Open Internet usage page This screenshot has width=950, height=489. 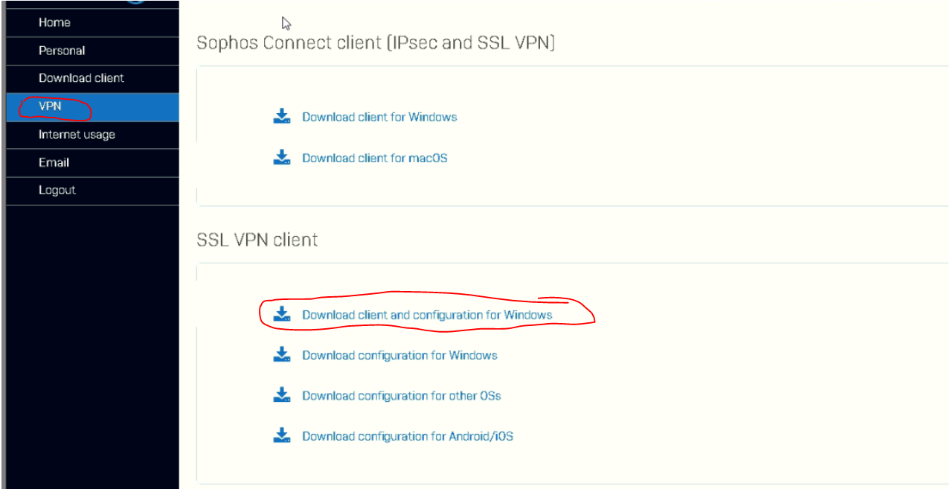point(77,135)
